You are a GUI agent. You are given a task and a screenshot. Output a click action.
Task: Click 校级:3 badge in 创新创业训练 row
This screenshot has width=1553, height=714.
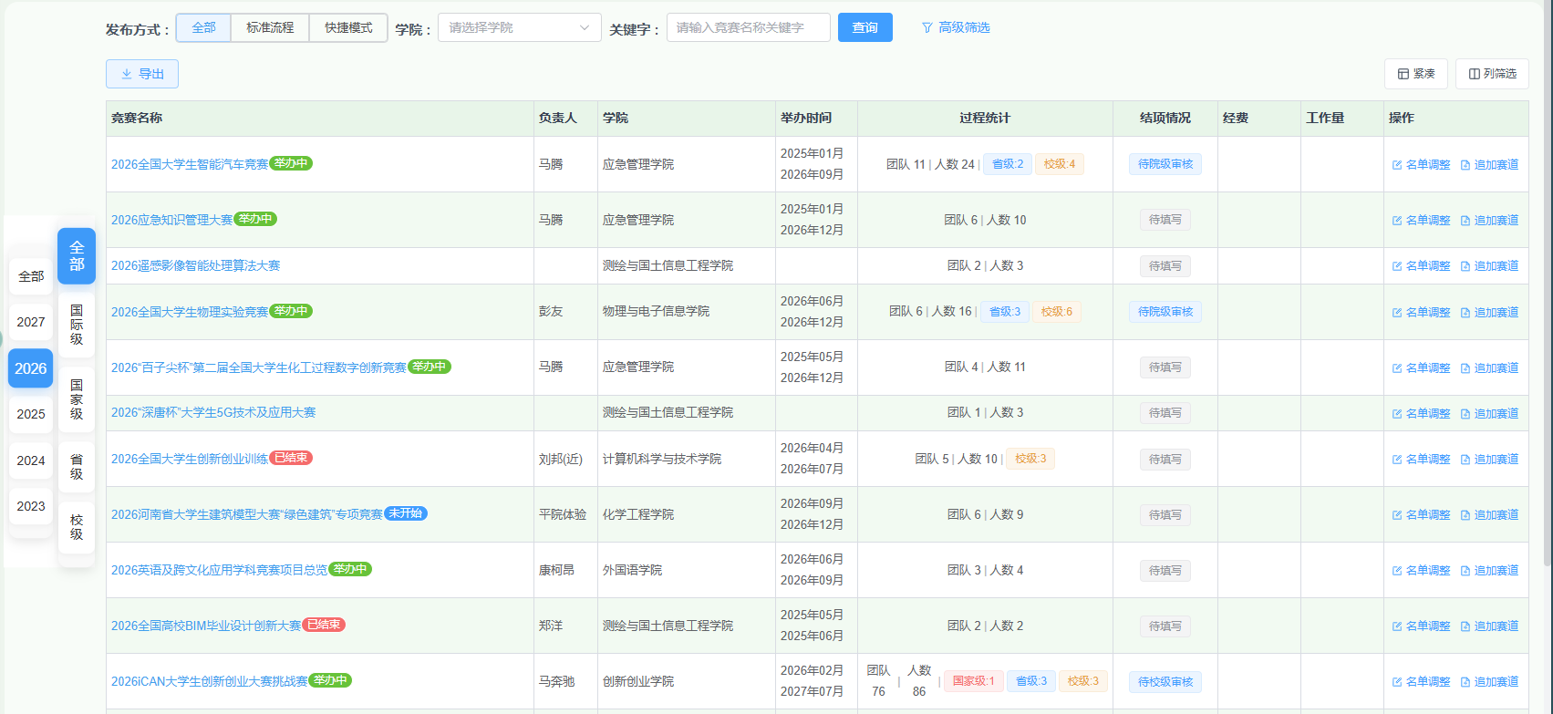point(1030,459)
